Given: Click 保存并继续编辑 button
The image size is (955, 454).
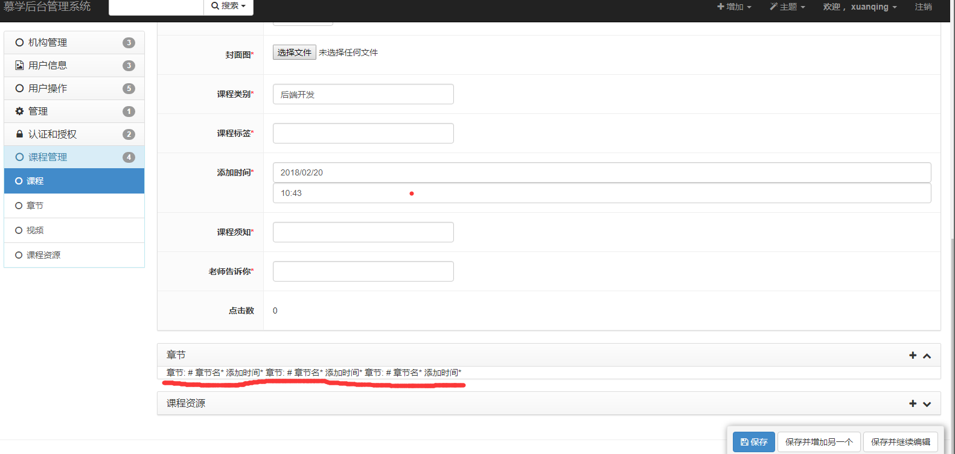Looking at the screenshot, I should 901,442.
